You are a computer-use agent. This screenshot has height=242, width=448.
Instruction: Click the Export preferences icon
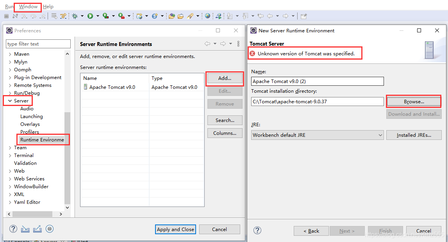tap(37, 229)
